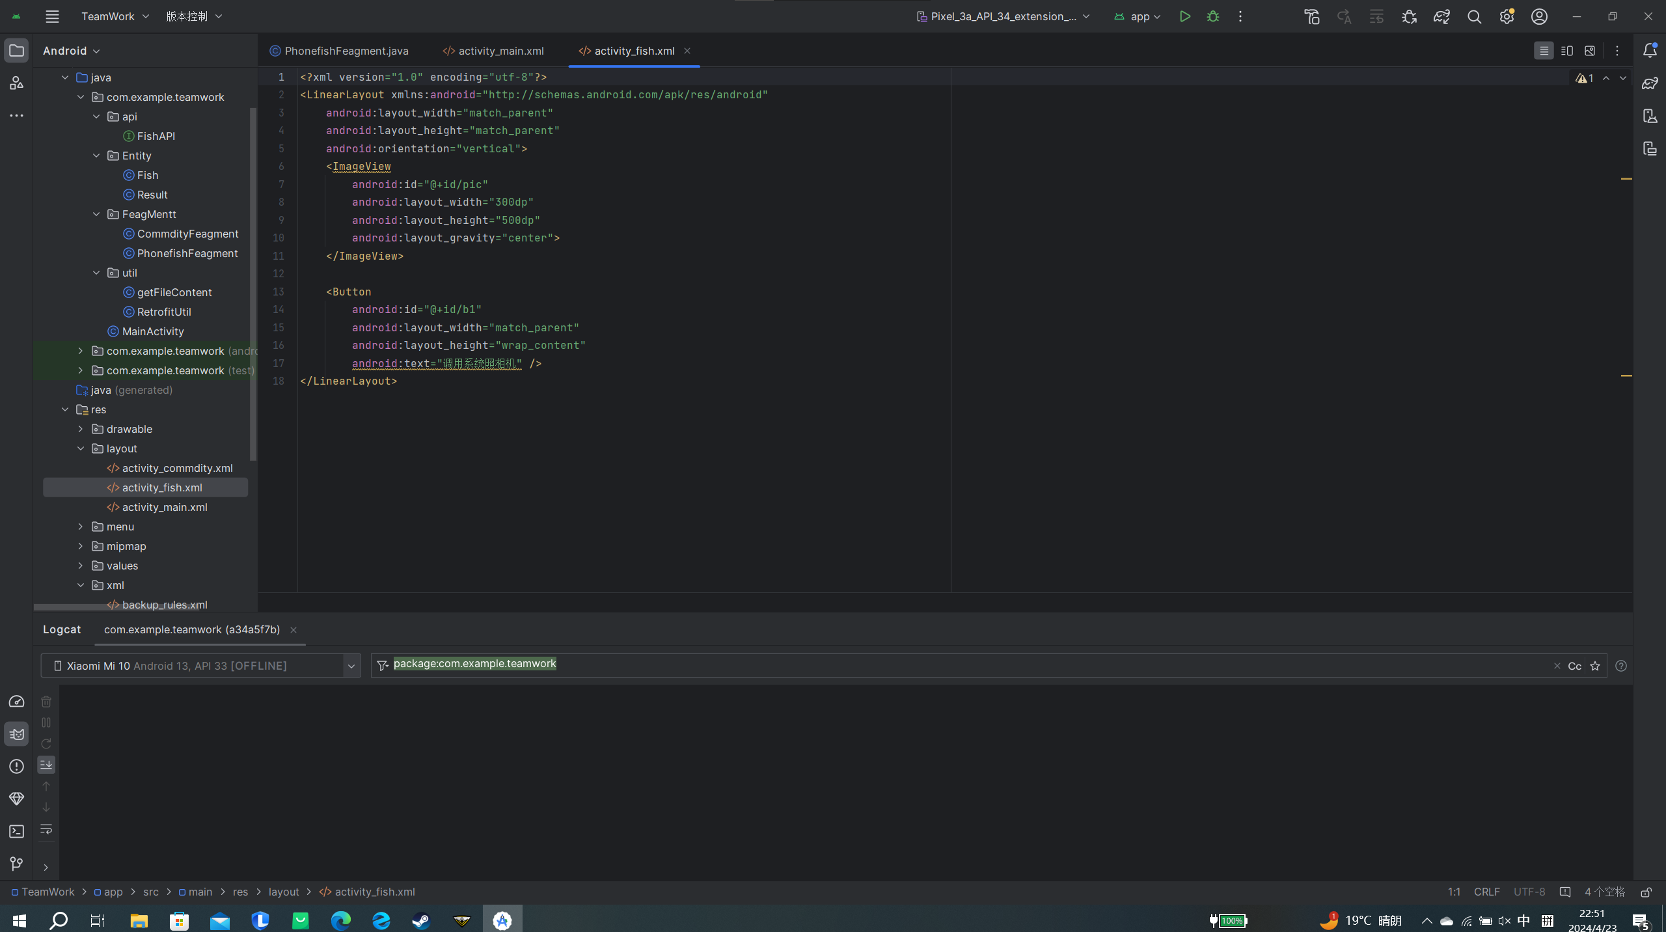Open the Pixel_3a device selector dropdown
Viewport: 1666px width, 932px height.
[x=1003, y=16]
